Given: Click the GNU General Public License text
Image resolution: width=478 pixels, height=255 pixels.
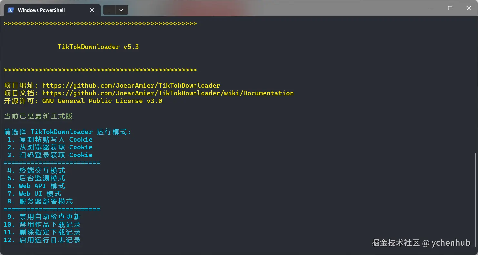Looking at the screenshot, I should [102, 101].
